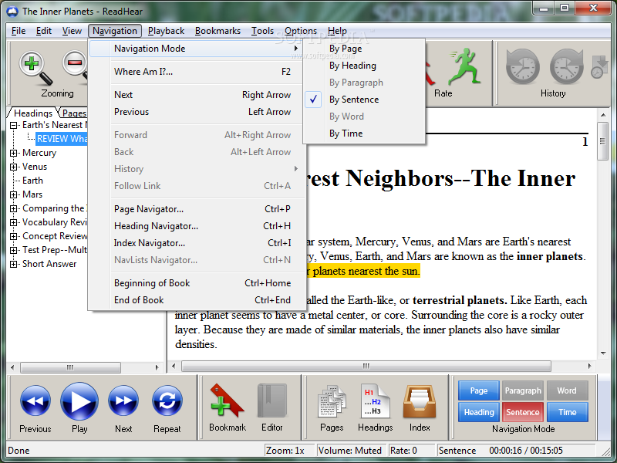
Task: Open the Navigation Mode submenu entry
Action: point(197,49)
